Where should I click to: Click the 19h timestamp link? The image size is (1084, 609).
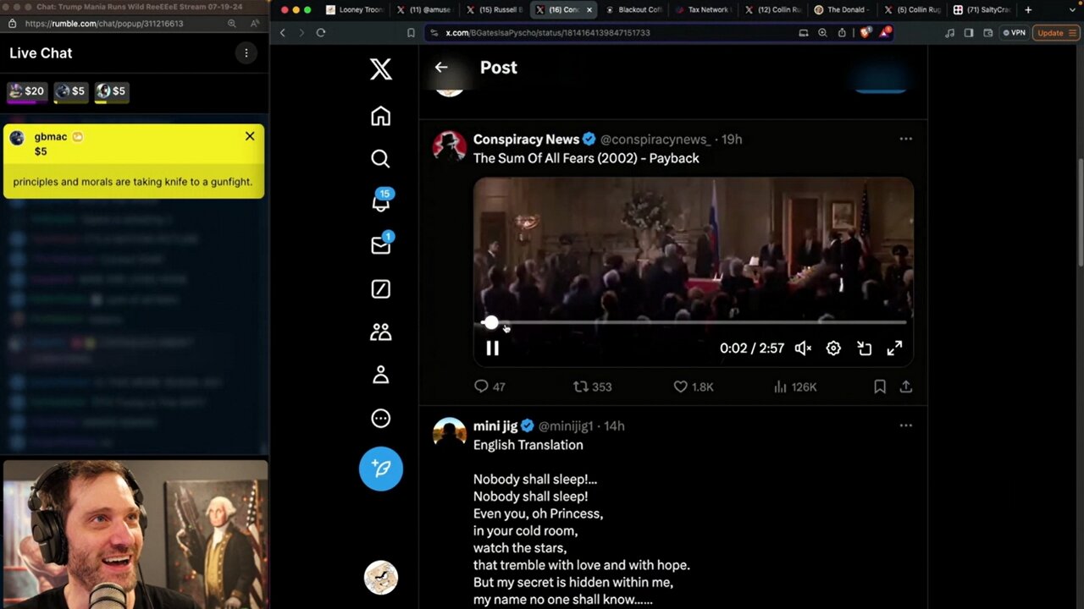731,140
